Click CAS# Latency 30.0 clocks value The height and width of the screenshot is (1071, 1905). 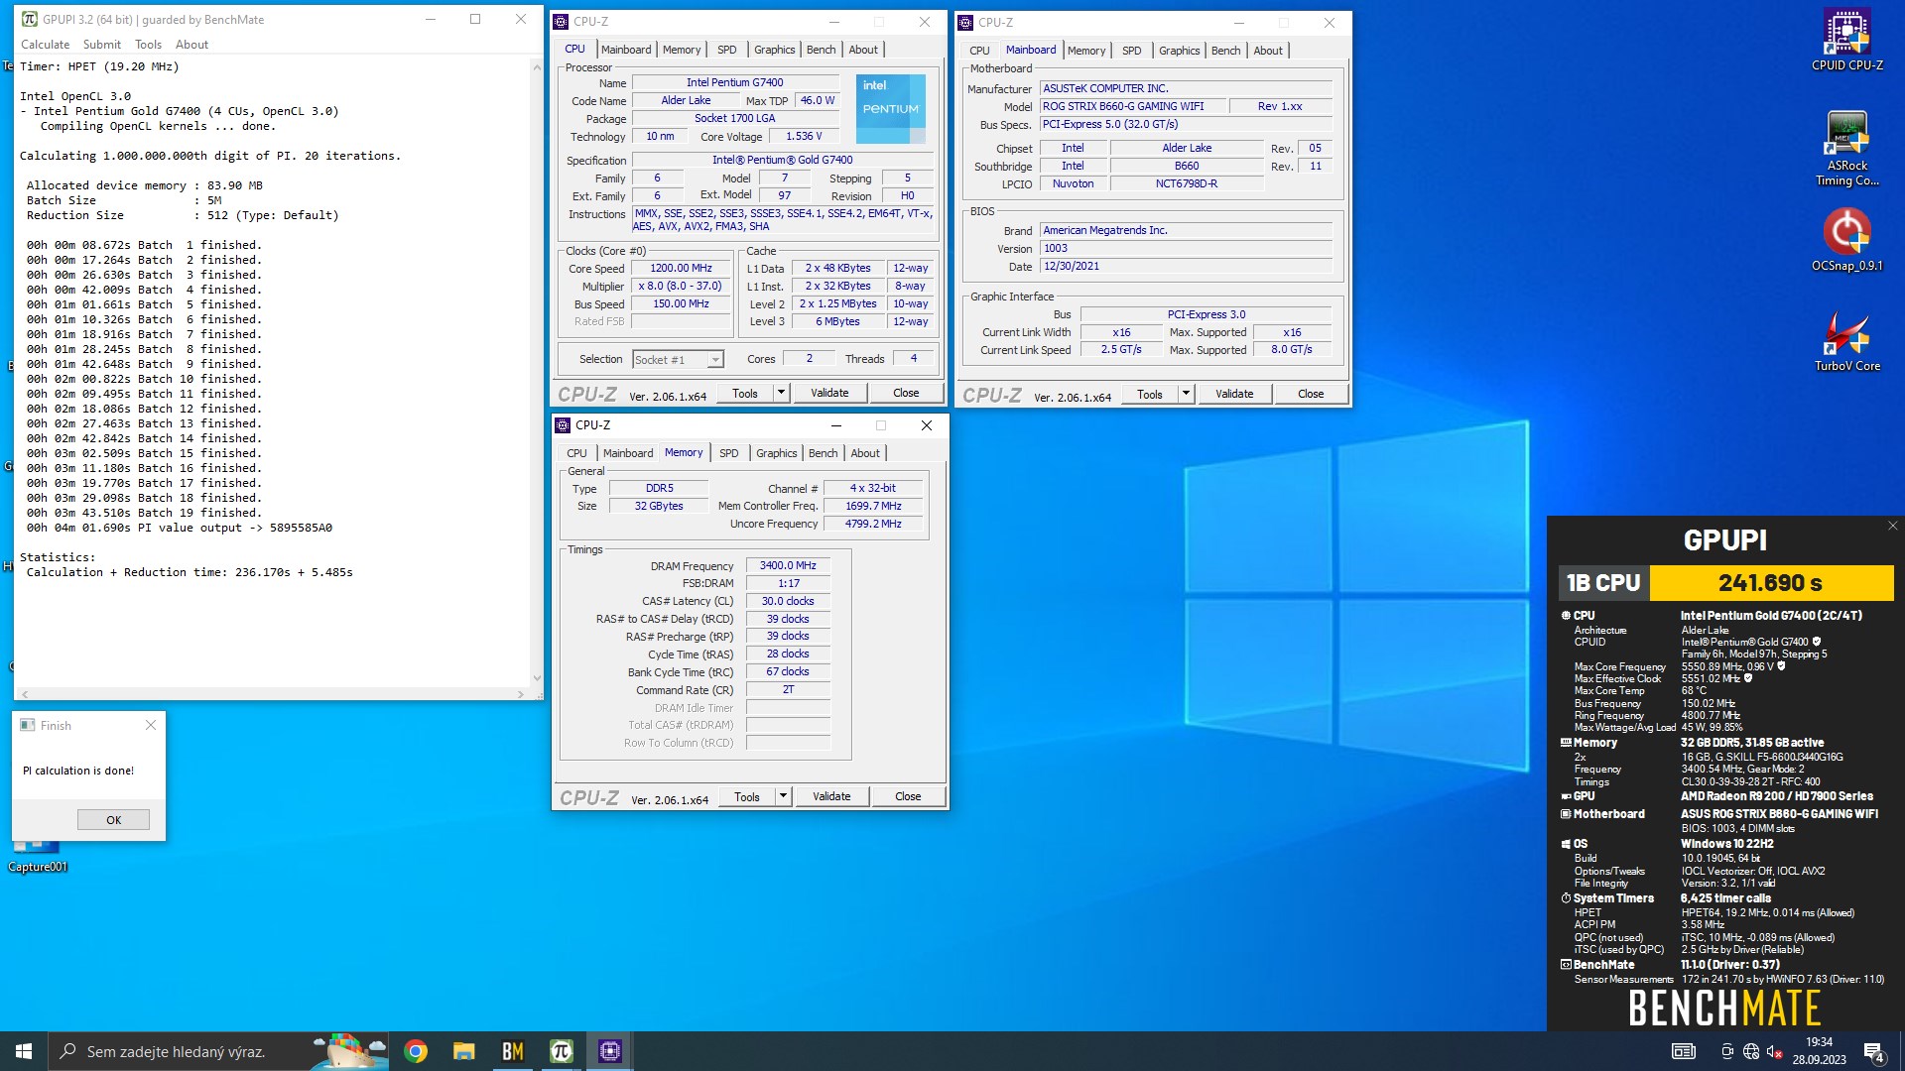[788, 601]
